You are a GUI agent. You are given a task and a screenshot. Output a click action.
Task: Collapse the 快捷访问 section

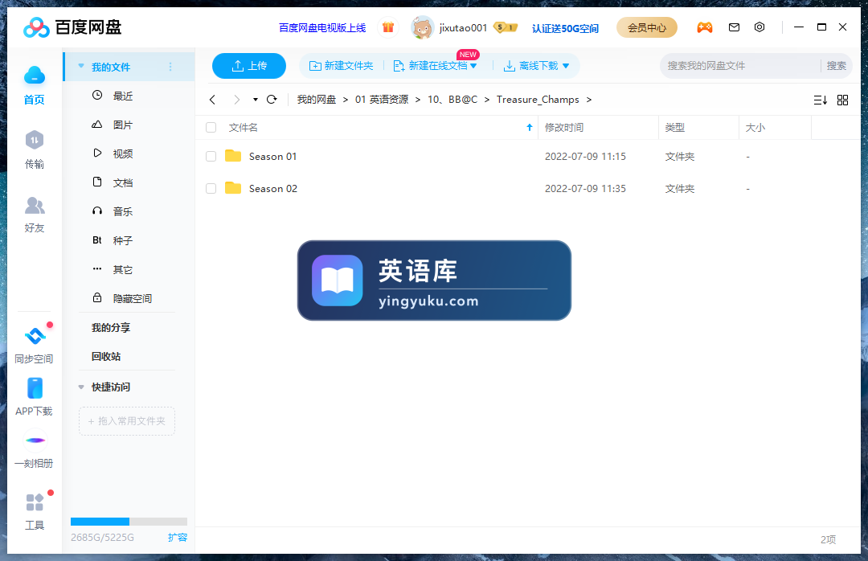click(81, 387)
